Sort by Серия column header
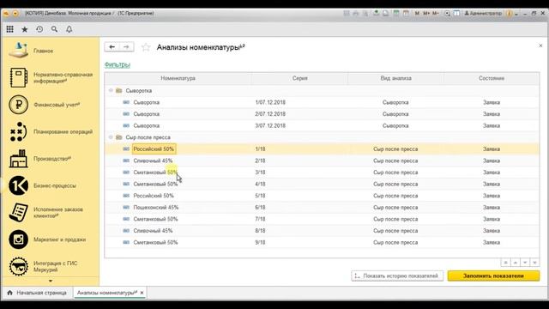Screen dimensions: 549x309 pos(299,78)
